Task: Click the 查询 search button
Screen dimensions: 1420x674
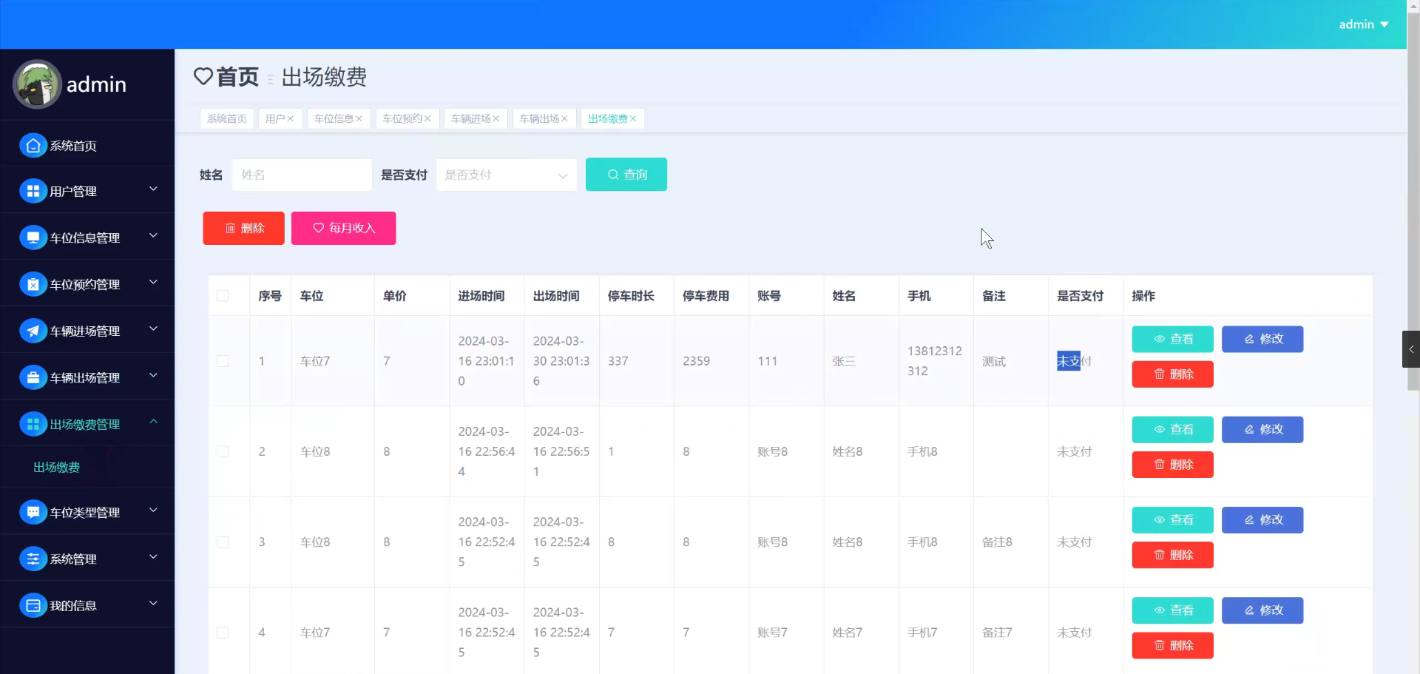Action: click(x=626, y=175)
